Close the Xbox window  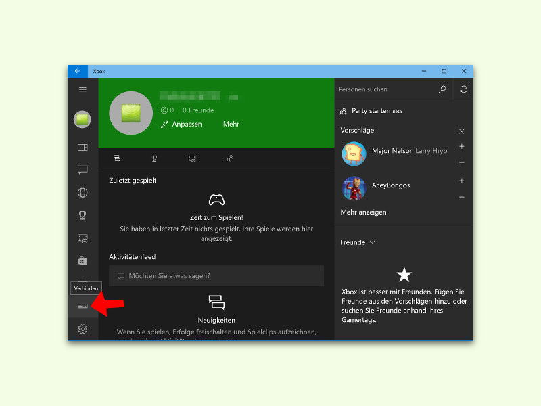pos(464,71)
